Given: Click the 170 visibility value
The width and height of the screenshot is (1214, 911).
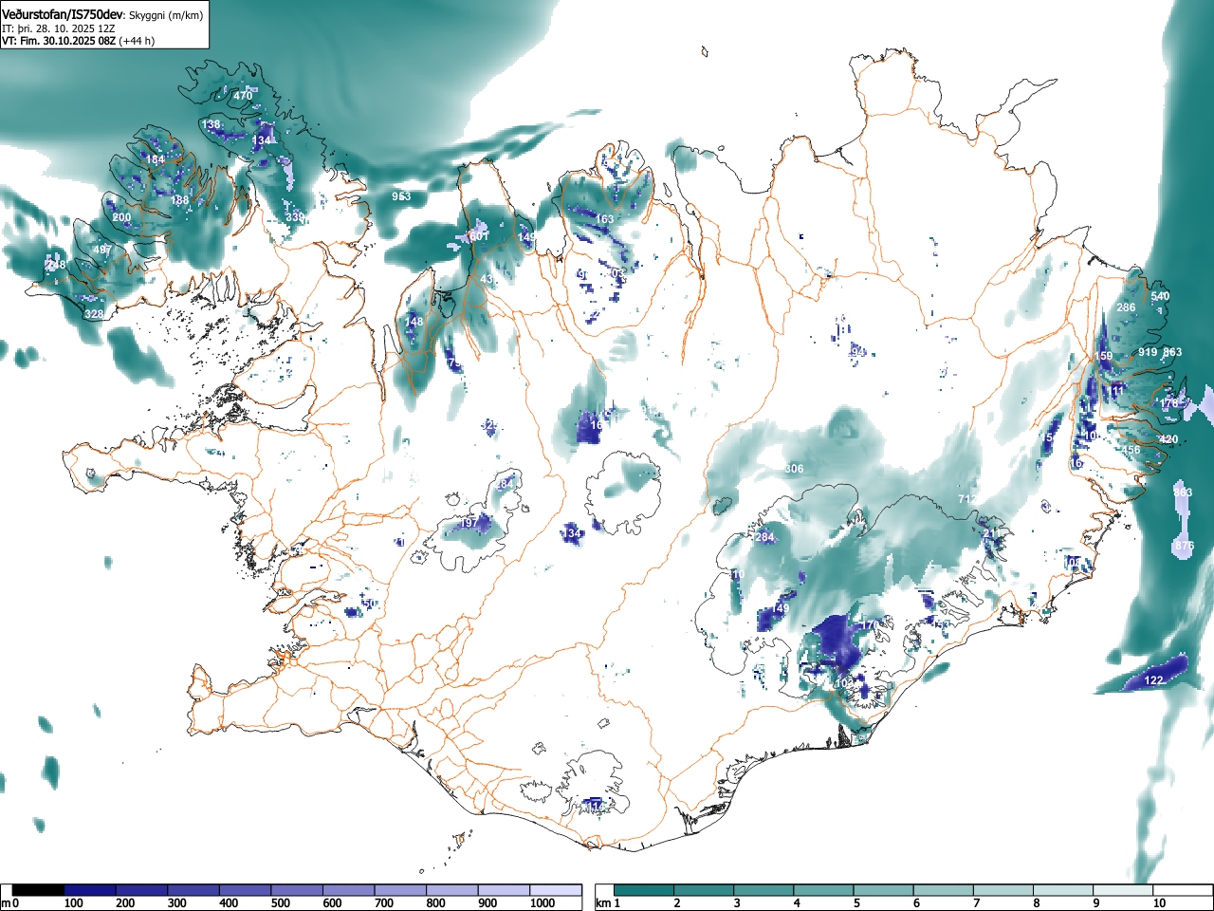Looking at the screenshot, I should 872,624.
